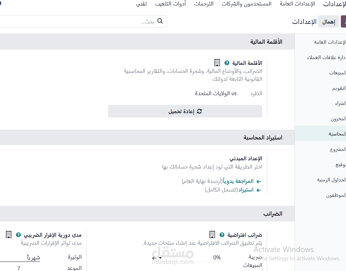Image resolution: width=346 pixels, height=271 pixels.
Task: Open the استيراد import link
Action: pyautogui.click(x=246, y=190)
